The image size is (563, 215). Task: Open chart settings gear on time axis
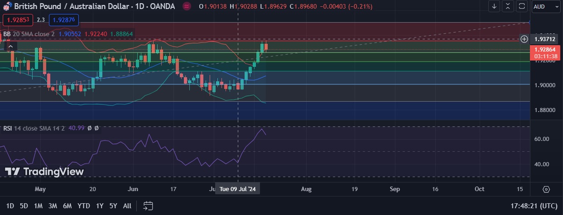click(x=546, y=189)
